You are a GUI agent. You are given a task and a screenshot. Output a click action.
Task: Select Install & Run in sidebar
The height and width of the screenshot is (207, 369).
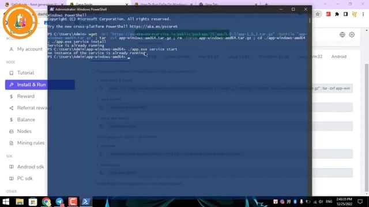[x=40, y=85]
